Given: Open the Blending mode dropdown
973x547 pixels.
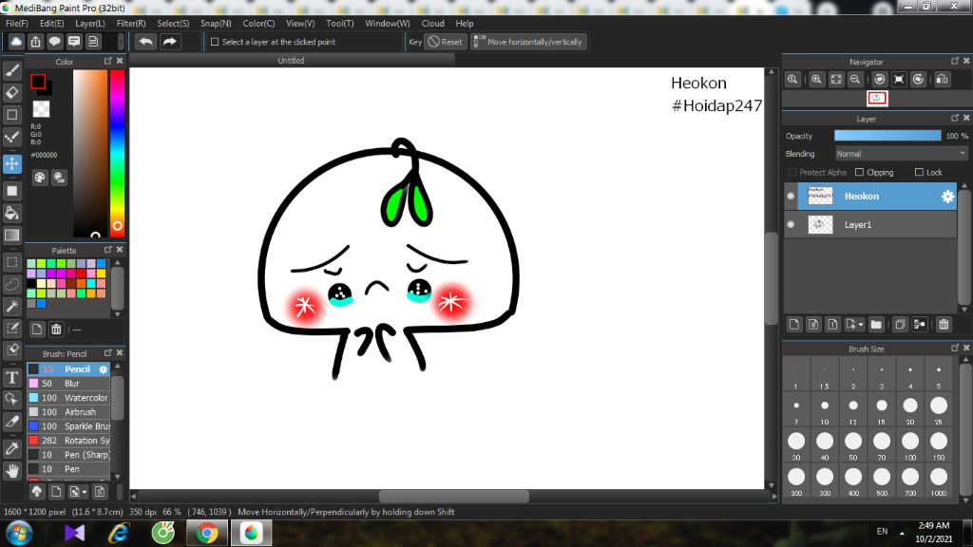Looking at the screenshot, I should tap(901, 154).
